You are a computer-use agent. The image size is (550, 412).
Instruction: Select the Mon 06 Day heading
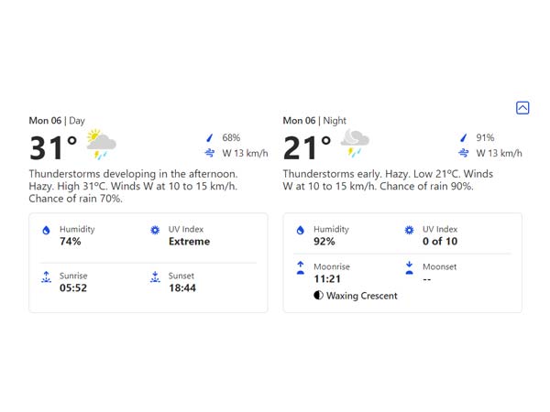(57, 121)
